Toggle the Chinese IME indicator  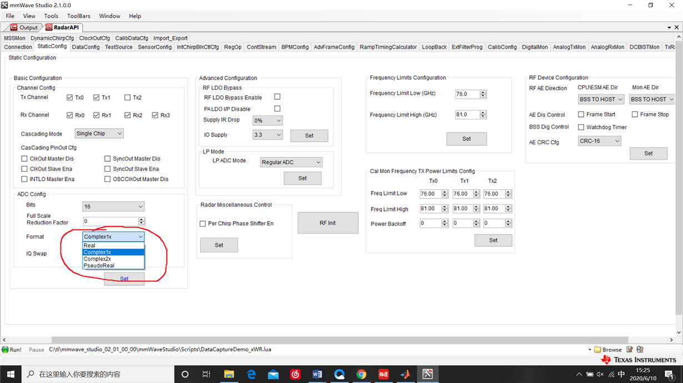(621, 374)
